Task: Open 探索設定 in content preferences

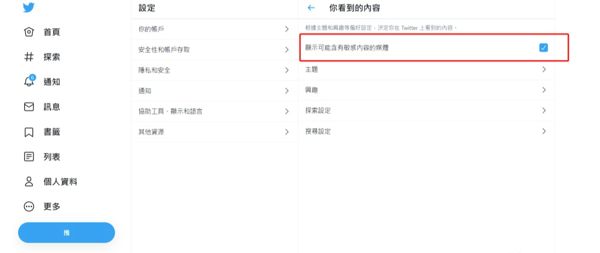Action: (x=426, y=110)
